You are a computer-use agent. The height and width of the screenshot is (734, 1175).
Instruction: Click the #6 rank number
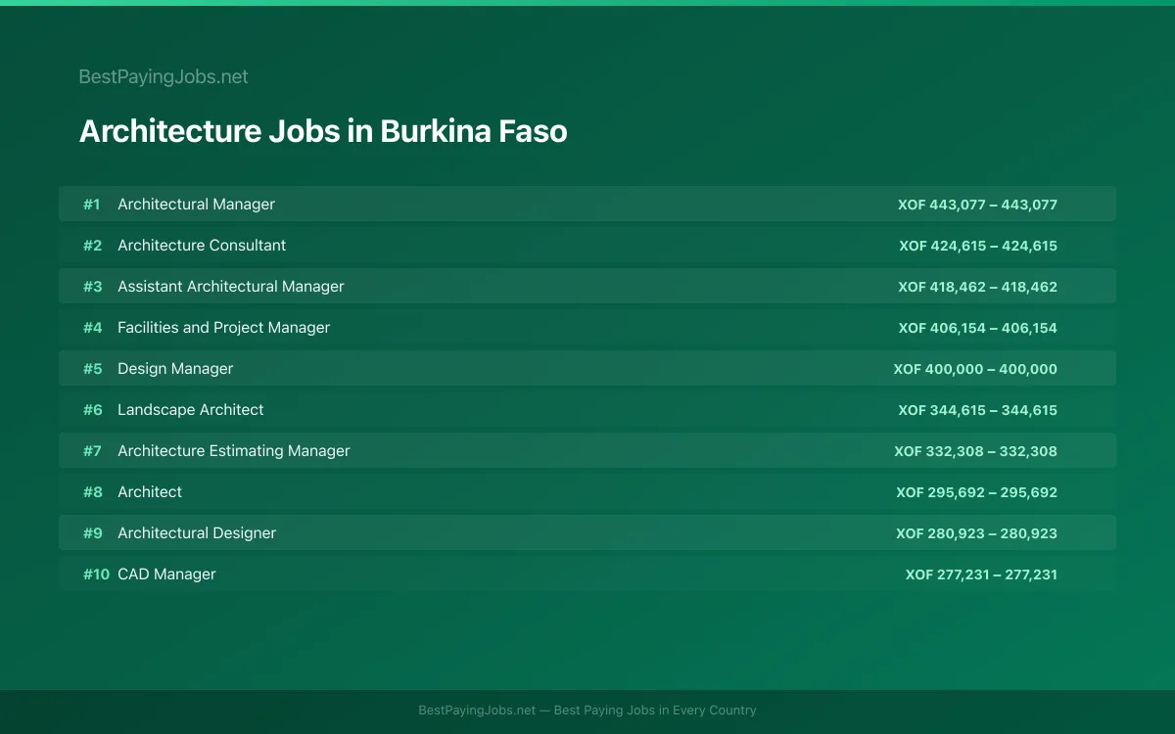92,409
